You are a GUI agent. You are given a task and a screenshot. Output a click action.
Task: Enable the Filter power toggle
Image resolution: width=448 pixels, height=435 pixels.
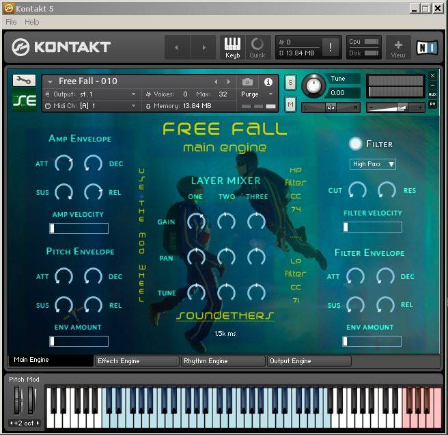355,144
